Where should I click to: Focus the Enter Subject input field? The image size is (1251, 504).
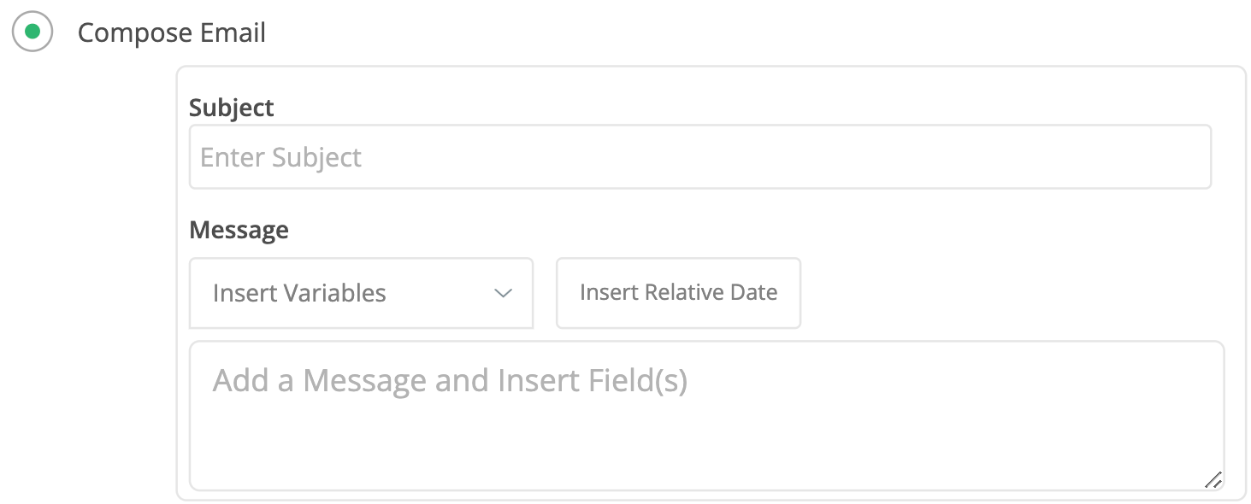(699, 157)
